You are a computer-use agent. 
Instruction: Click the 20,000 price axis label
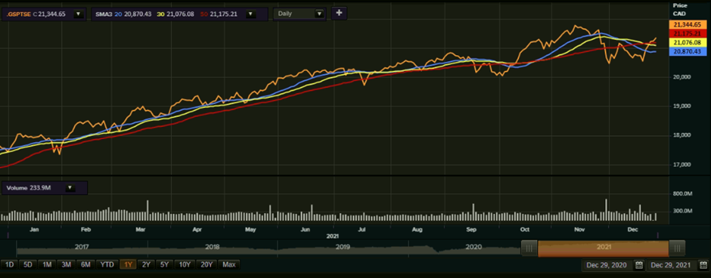(682, 77)
